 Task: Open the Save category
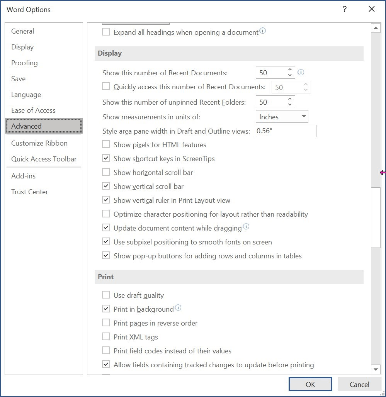(x=44, y=79)
